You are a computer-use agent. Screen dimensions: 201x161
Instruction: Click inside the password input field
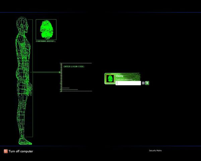128,83
